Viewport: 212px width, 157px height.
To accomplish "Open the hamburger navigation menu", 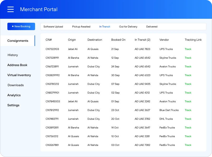I will [11, 9].
